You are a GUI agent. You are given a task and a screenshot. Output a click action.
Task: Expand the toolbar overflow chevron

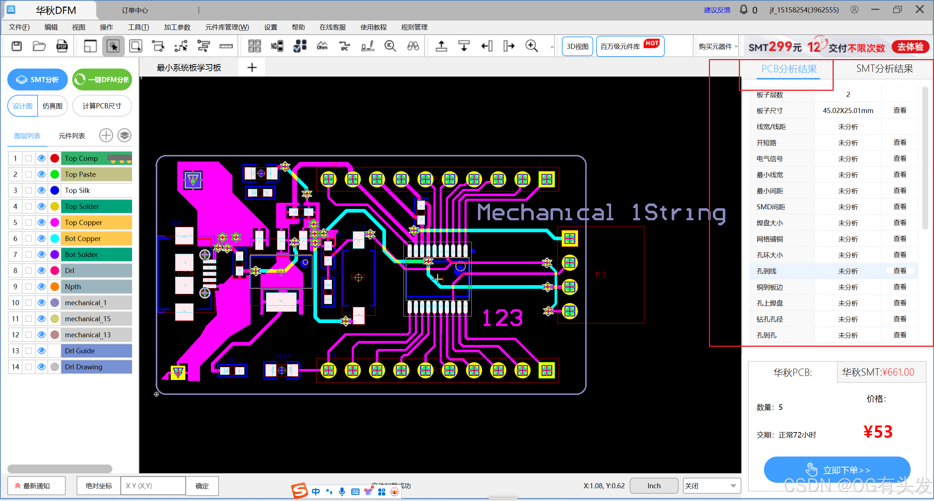point(552,47)
